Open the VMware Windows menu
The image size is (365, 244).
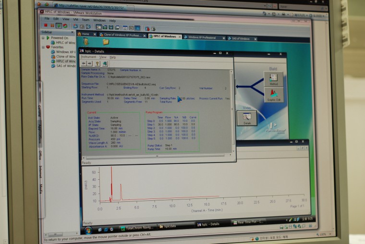tap(99, 20)
